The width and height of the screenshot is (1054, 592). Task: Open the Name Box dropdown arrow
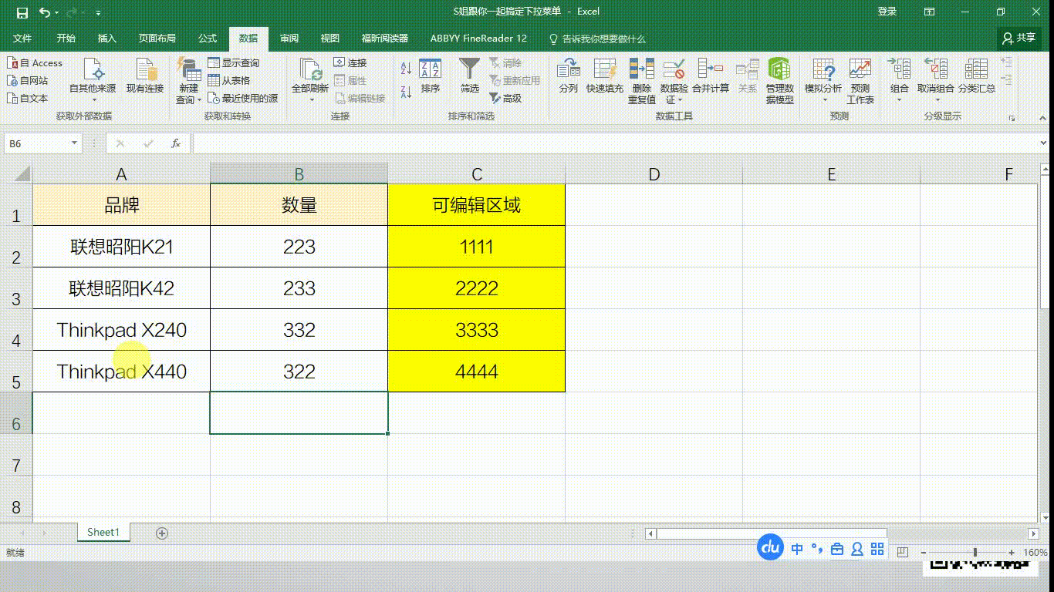(73, 143)
